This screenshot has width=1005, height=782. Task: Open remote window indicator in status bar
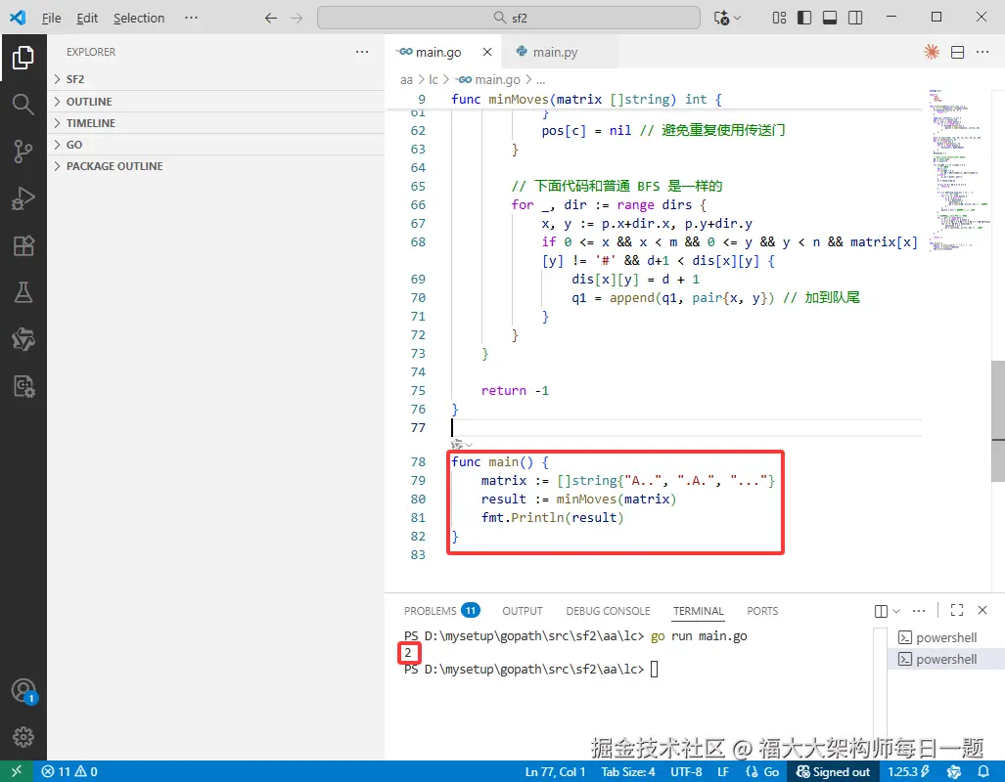[x=17, y=771]
